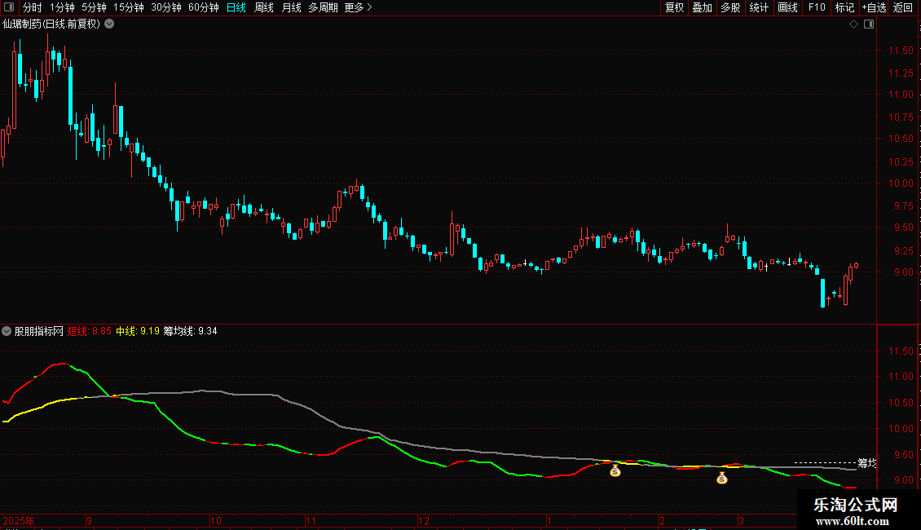921x530 pixels.
Task: Expand the 股朋指标网 indicator dropdown
Action: [7, 331]
